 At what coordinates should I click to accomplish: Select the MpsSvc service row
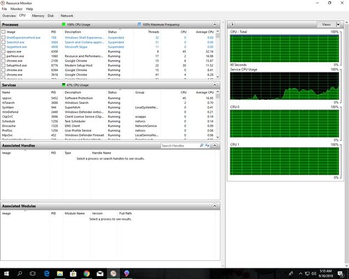(x=108, y=135)
